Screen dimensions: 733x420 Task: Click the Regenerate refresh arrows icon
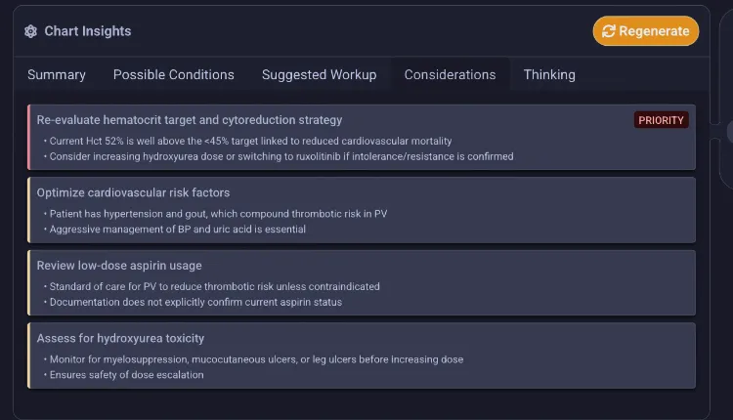tap(608, 31)
